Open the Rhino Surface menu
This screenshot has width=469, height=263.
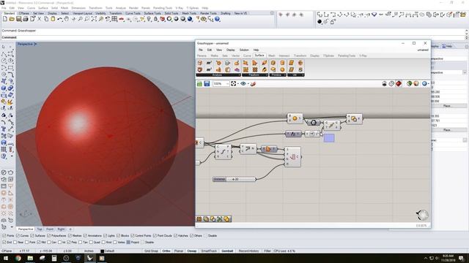pyautogui.click(x=43, y=8)
